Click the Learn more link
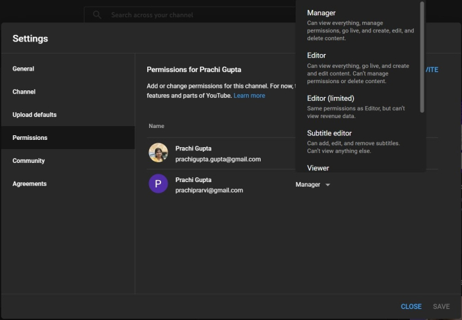The image size is (462, 320). (249, 96)
